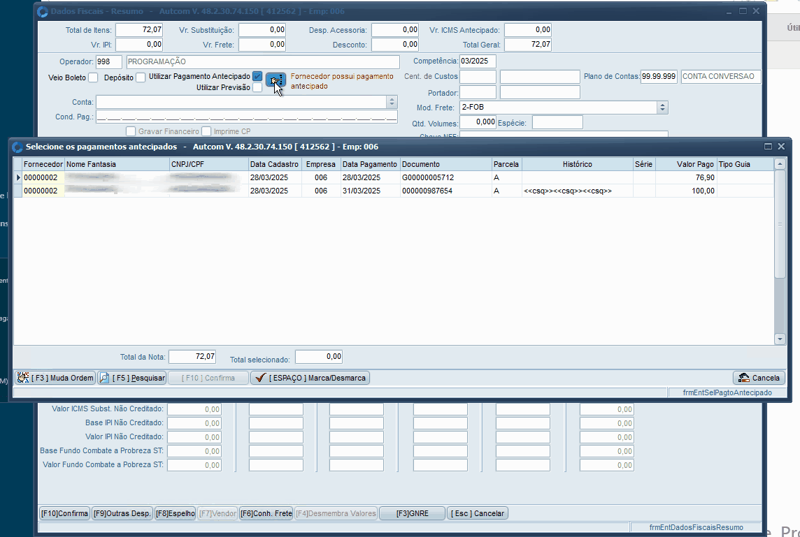
Task: Uncheck Utilizar Pagamento Antecipado
Action: coord(257,76)
